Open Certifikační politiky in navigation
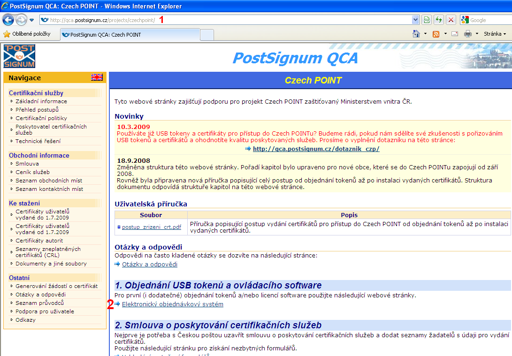The width and height of the screenshot is (512, 356). (41, 118)
